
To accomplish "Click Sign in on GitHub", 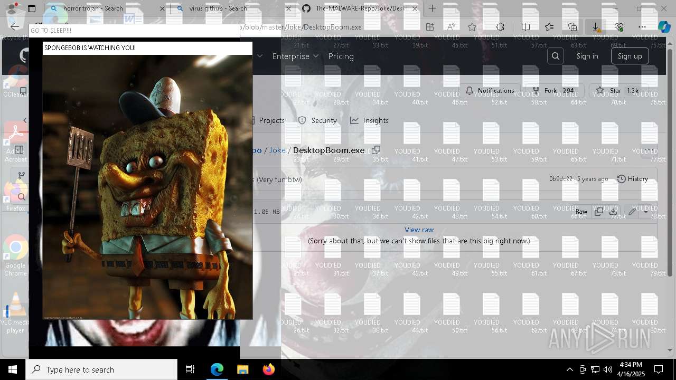I will click(587, 56).
